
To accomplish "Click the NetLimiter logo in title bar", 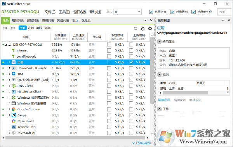I will 4,4.
